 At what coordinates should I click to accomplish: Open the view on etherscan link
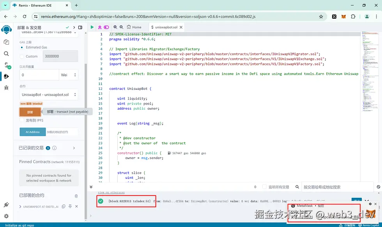pos(111,192)
